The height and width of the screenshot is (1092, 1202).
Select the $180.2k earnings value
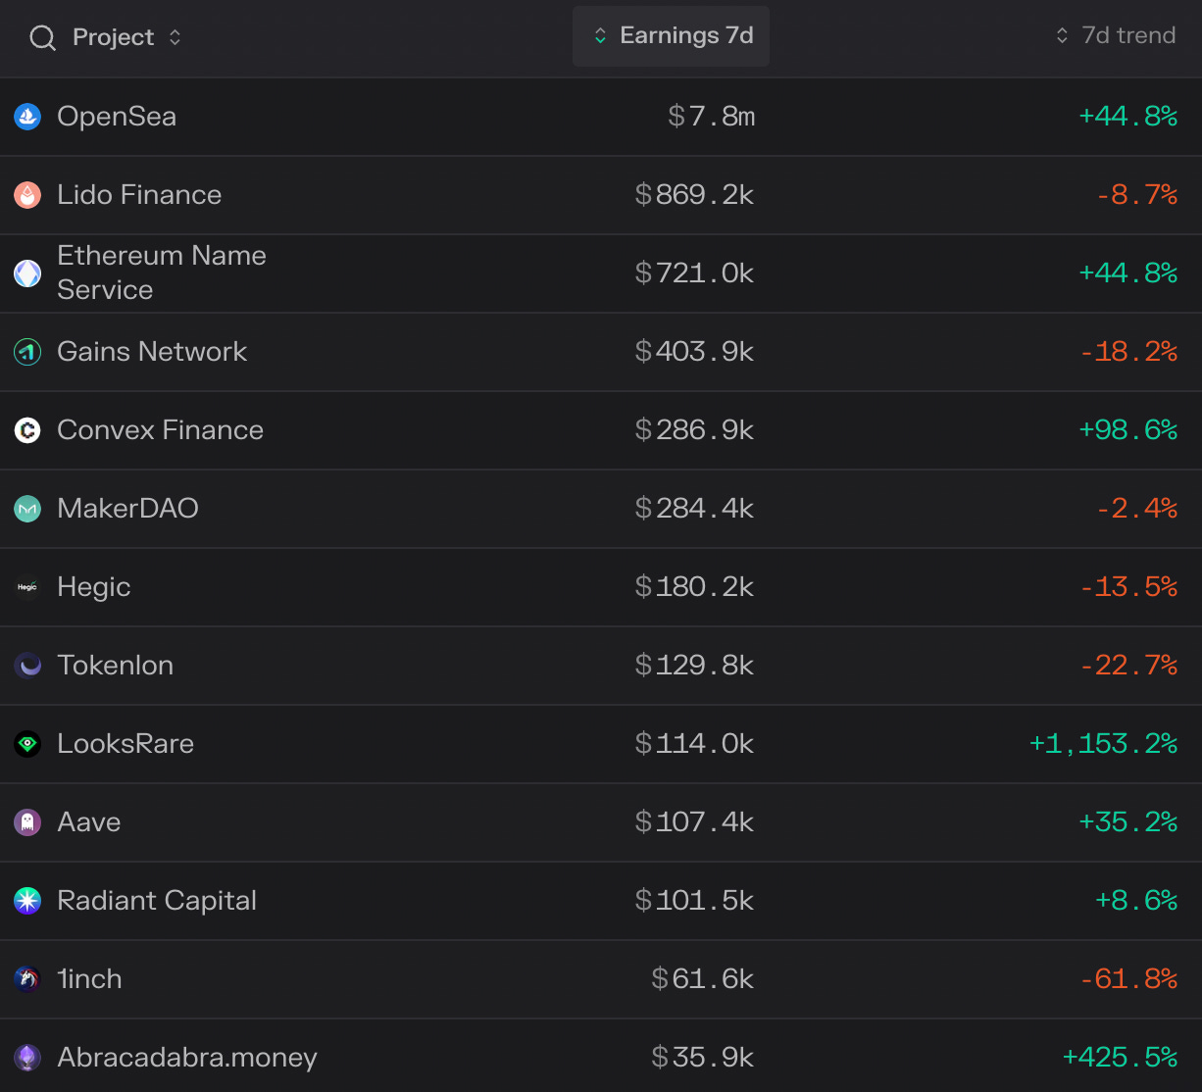694,587
